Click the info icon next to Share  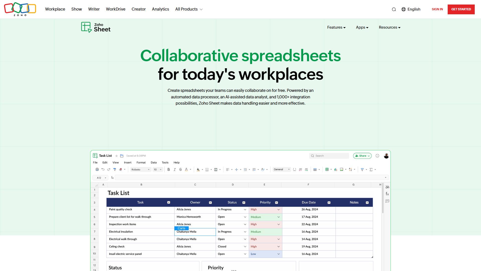pyautogui.click(x=377, y=156)
